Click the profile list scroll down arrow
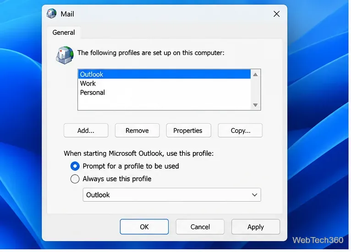The image size is (351, 252). coord(255,105)
